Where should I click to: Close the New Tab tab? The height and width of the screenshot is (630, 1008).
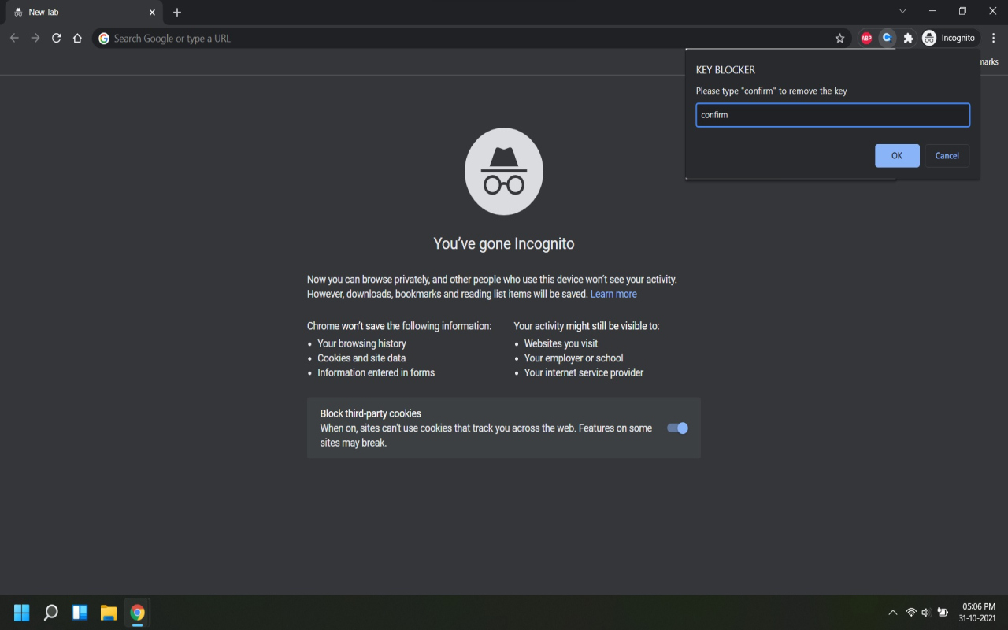pyautogui.click(x=152, y=13)
